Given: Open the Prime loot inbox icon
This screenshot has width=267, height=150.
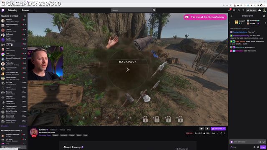Looking at the screenshot, I should pyautogui.click(x=234, y=10).
